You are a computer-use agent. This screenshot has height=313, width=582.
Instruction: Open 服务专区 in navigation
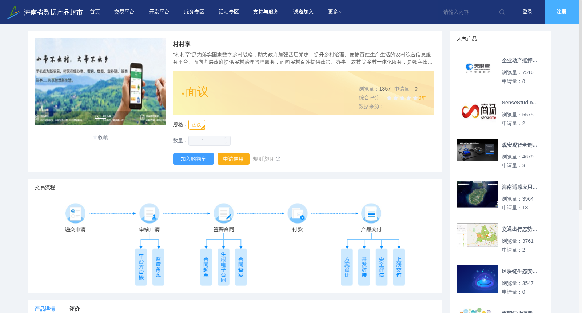[x=194, y=12]
